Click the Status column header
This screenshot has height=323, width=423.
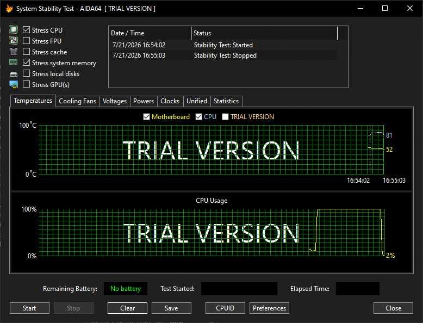click(264, 33)
